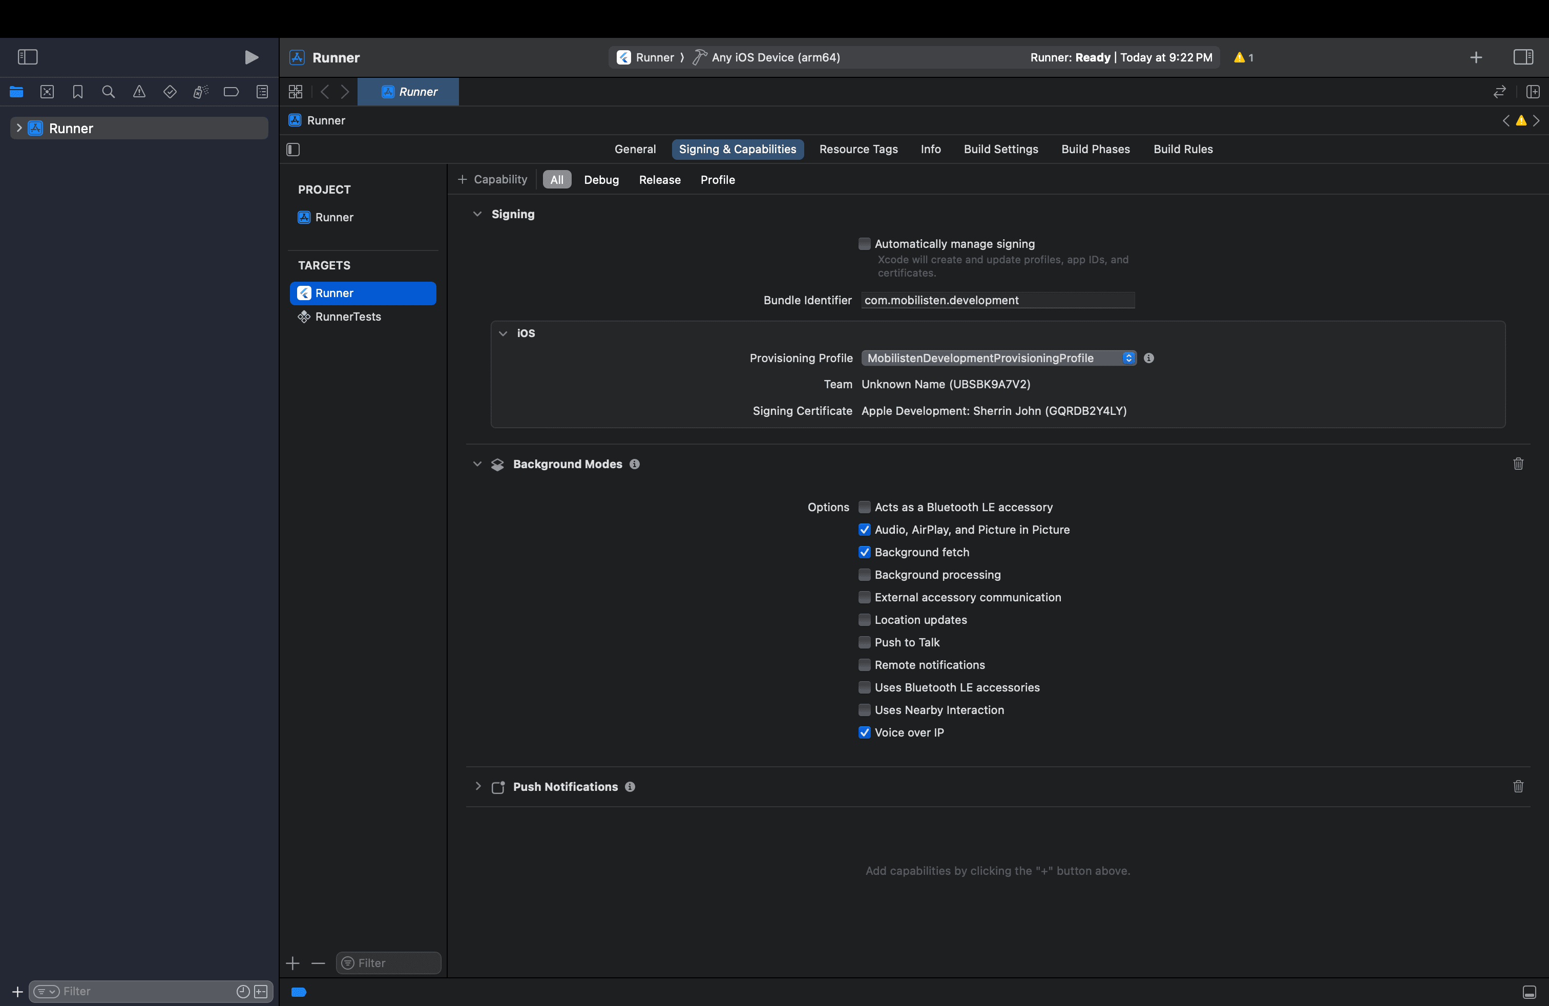This screenshot has height=1006, width=1549.
Task: Hide the left navigator sidebar
Action: click(27, 57)
